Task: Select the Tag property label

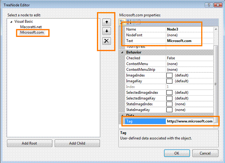Action: [x=129, y=121]
